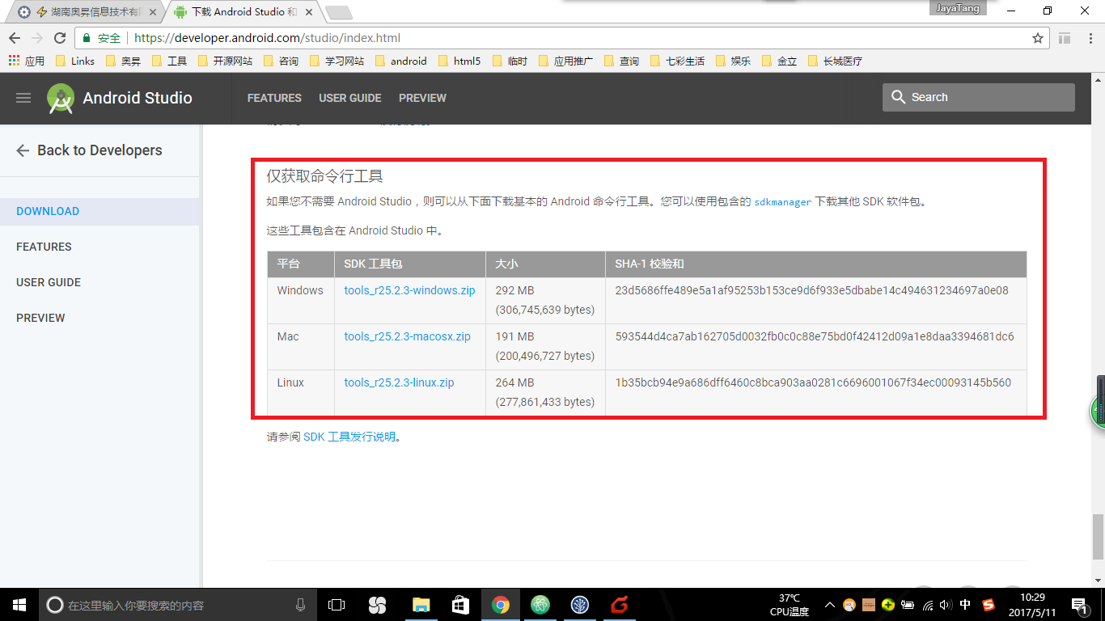Image resolution: width=1105 pixels, height=621 pixels.
Task: Open the Apps grid in the bookmarks bar
Action: (14, 61)
